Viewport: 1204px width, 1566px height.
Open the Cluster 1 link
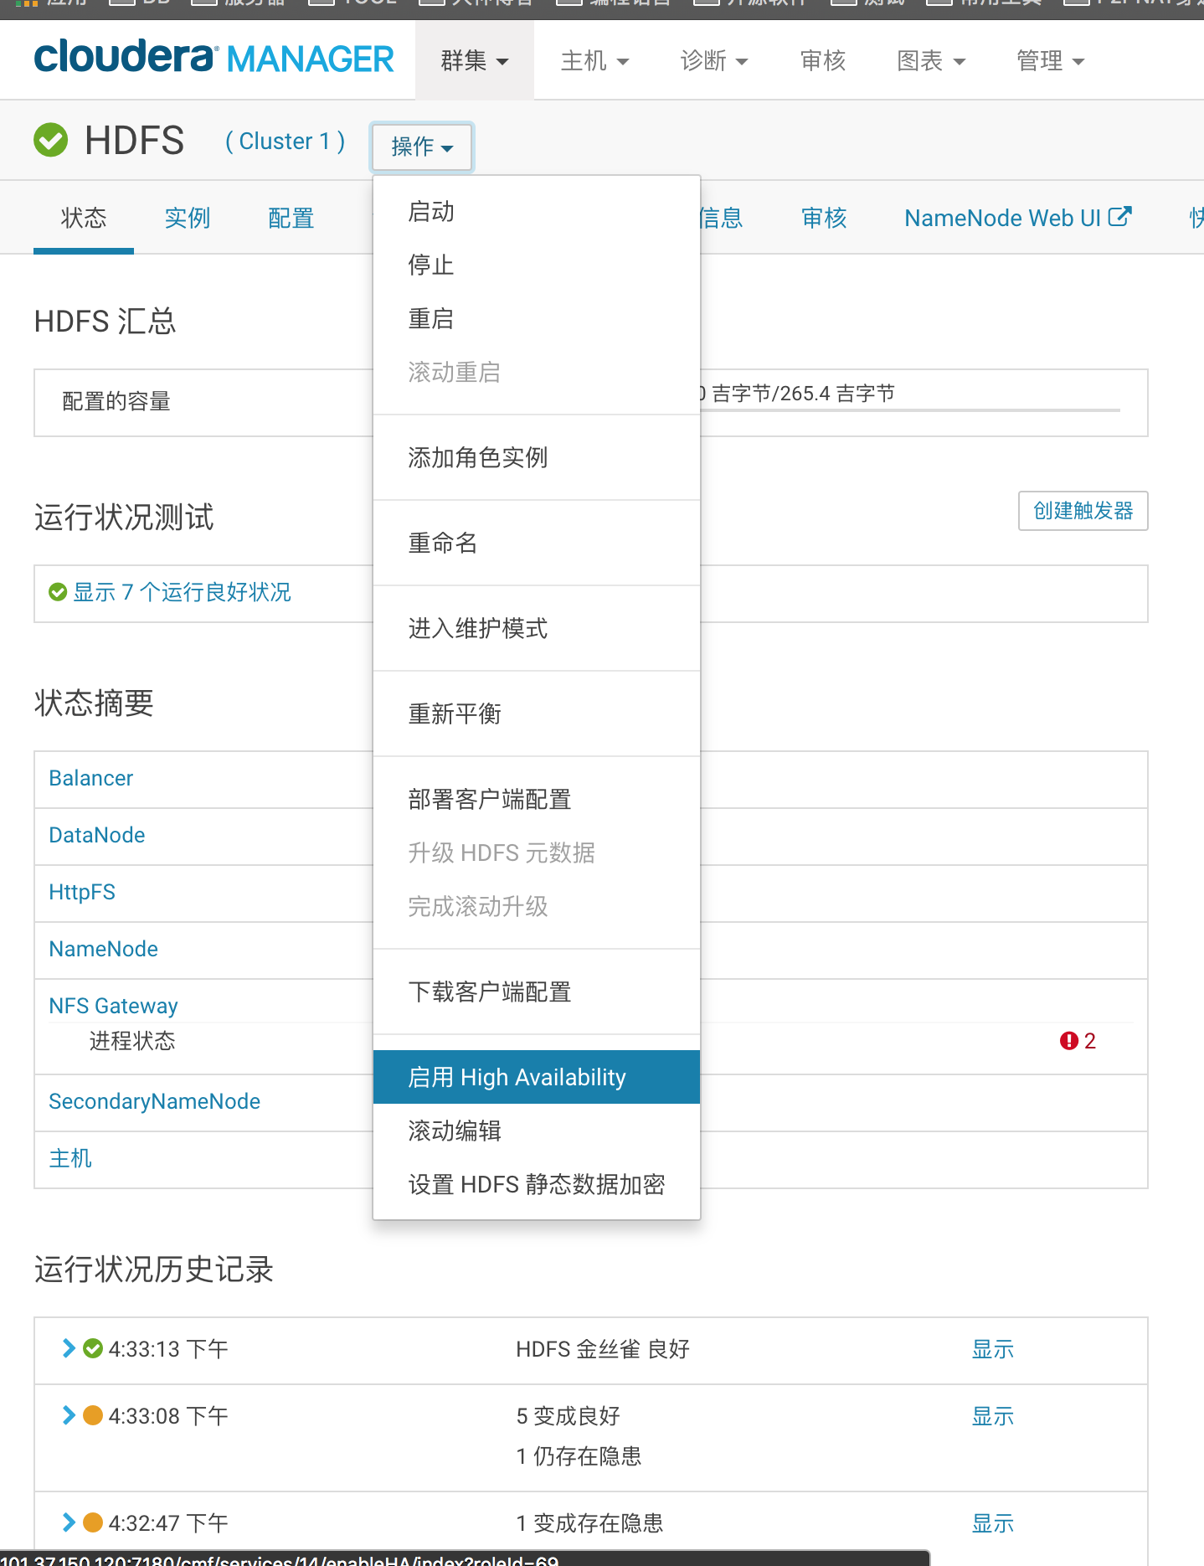tap(285, 141)
